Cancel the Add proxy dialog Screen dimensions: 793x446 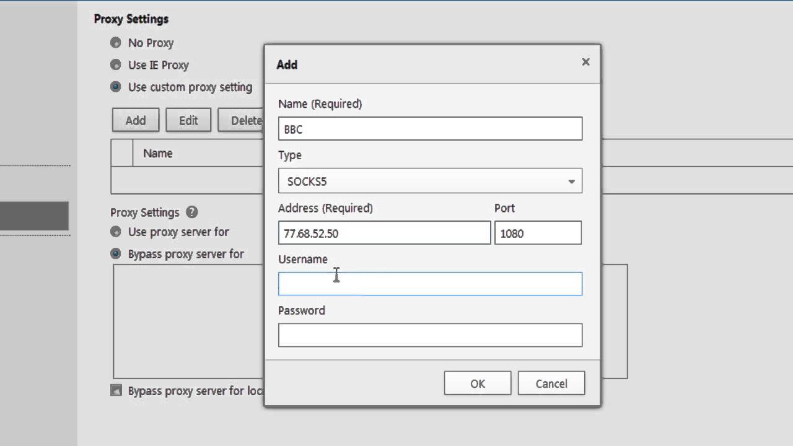click(x=551, y=383)
